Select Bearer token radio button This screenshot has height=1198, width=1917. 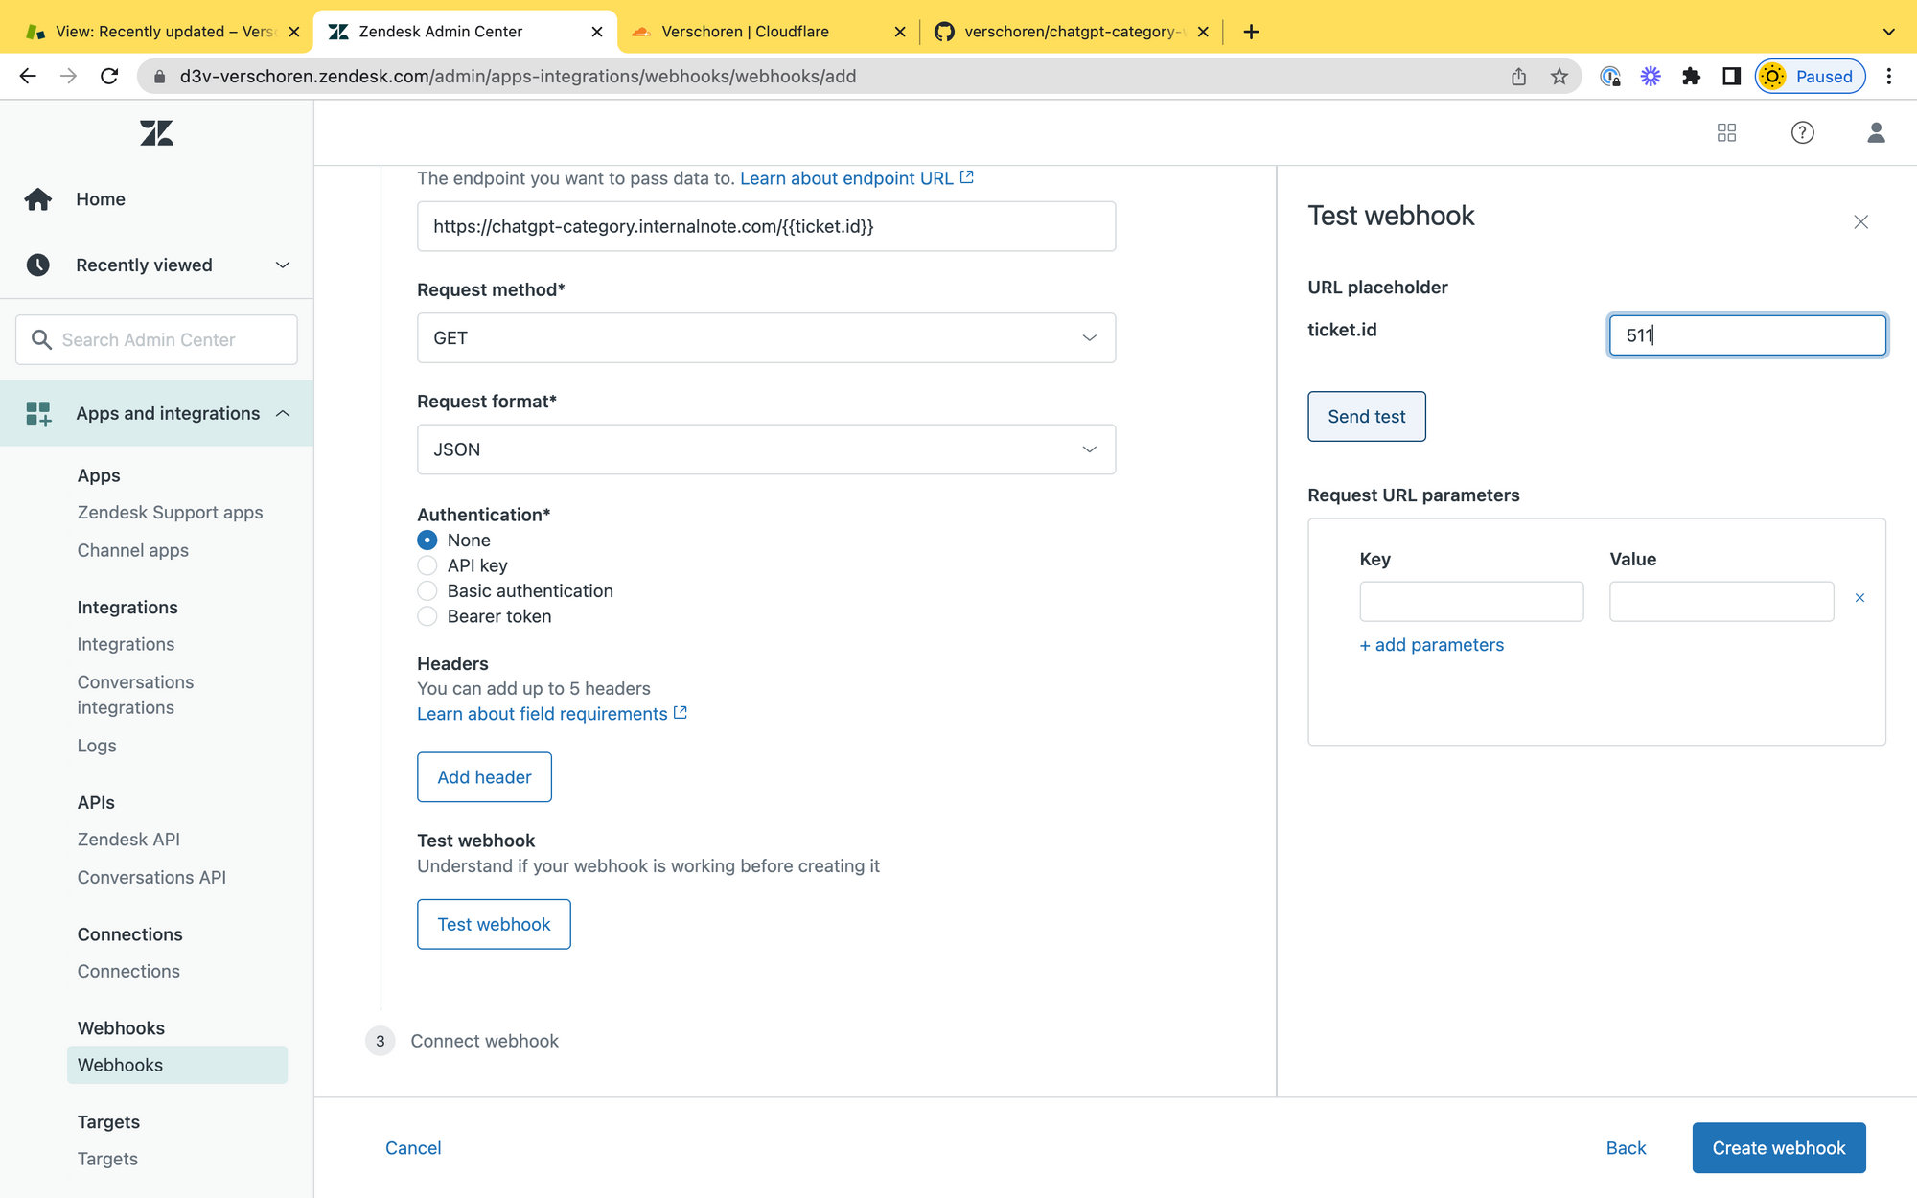coord(427,616)
